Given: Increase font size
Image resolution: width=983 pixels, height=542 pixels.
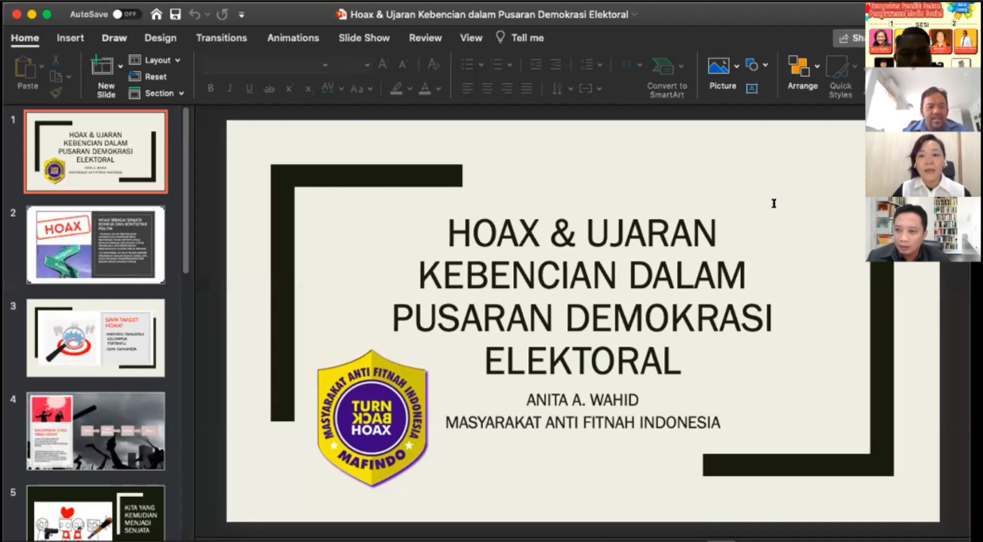Looking at the screenshot, I should [x=383, y=65].
